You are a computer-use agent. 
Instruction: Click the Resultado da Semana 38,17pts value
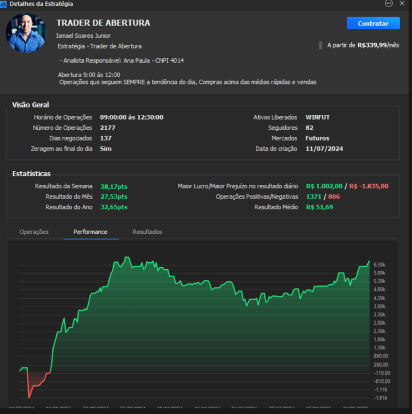pyautogui.click(x=114, y=186)
